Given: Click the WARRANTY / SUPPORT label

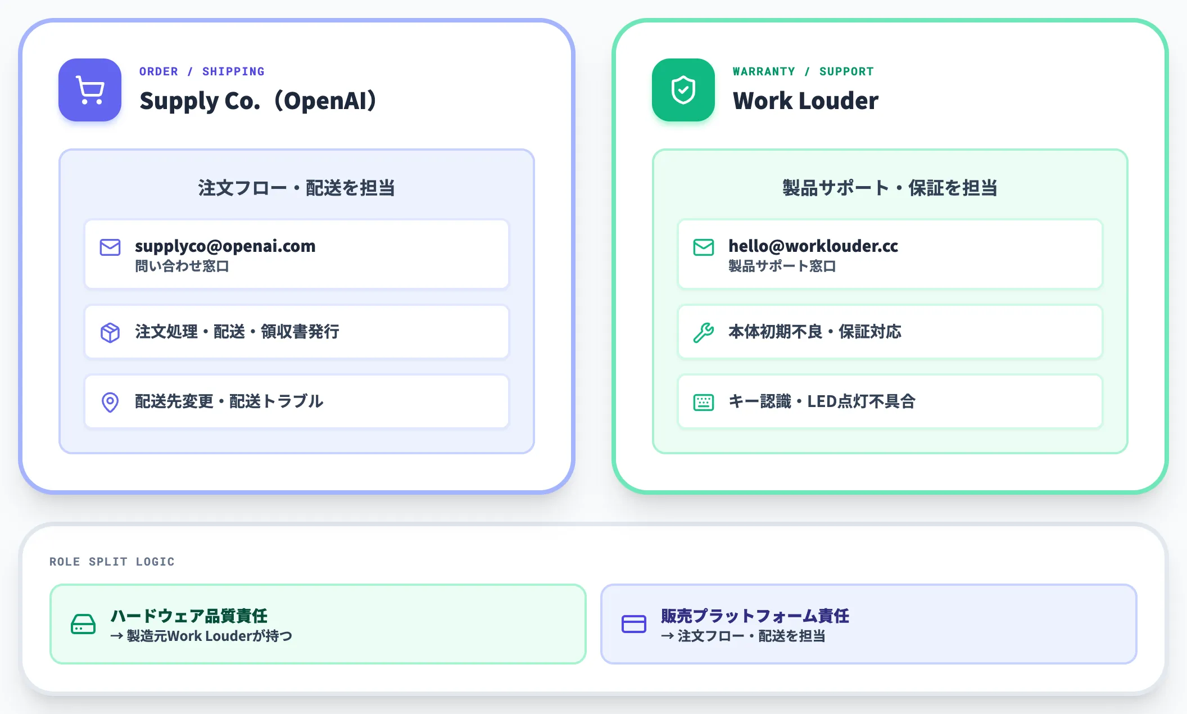Looking at the screenshot, I should (x=803, y=71).
